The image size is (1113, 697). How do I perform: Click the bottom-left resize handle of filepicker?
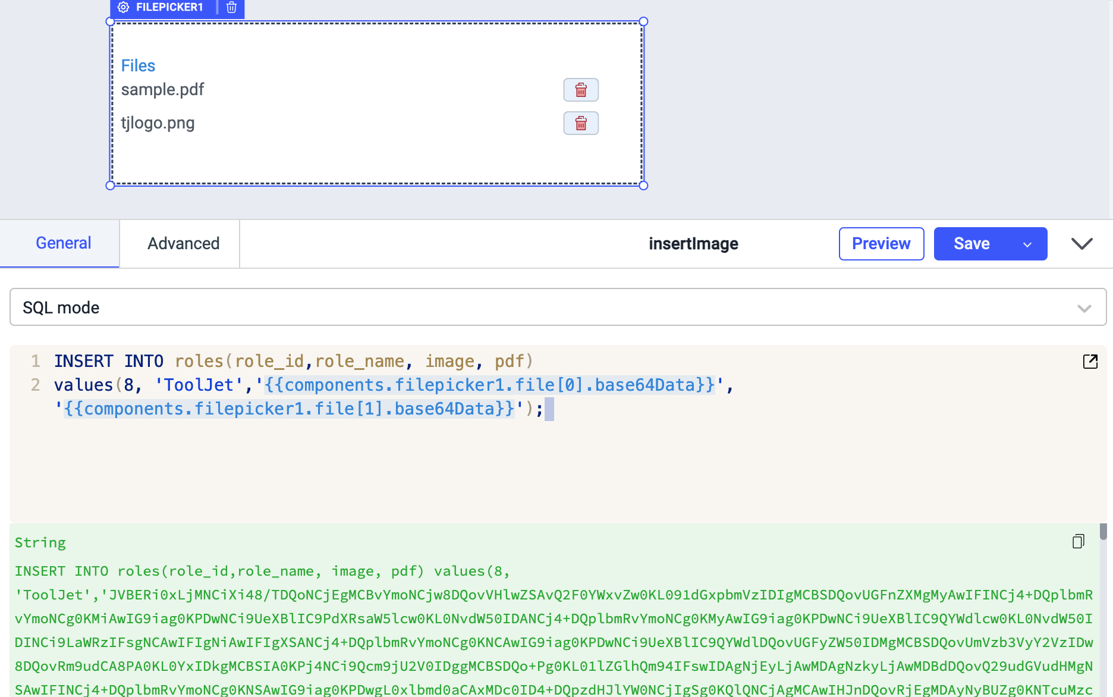(x=110, y=186)
